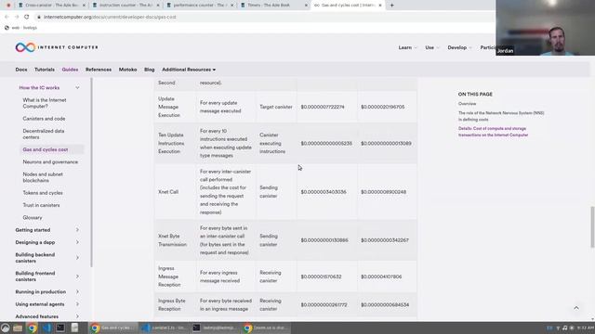
Task: Open the Blog nav item
Action: tap(149, 70)
